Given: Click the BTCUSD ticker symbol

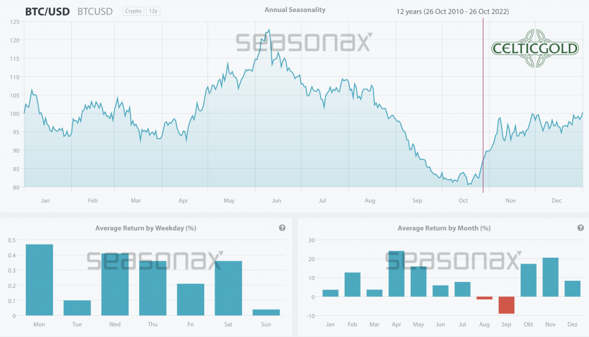Looking at the screenshot, I should pyautogui.click(x=96, y=11).
